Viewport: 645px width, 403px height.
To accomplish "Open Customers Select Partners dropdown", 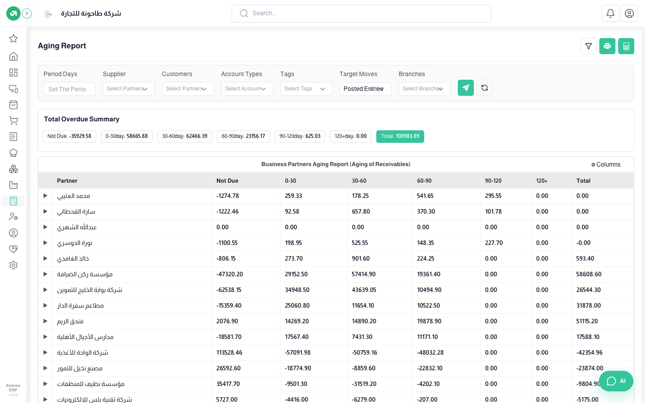I will click(188, 89).
